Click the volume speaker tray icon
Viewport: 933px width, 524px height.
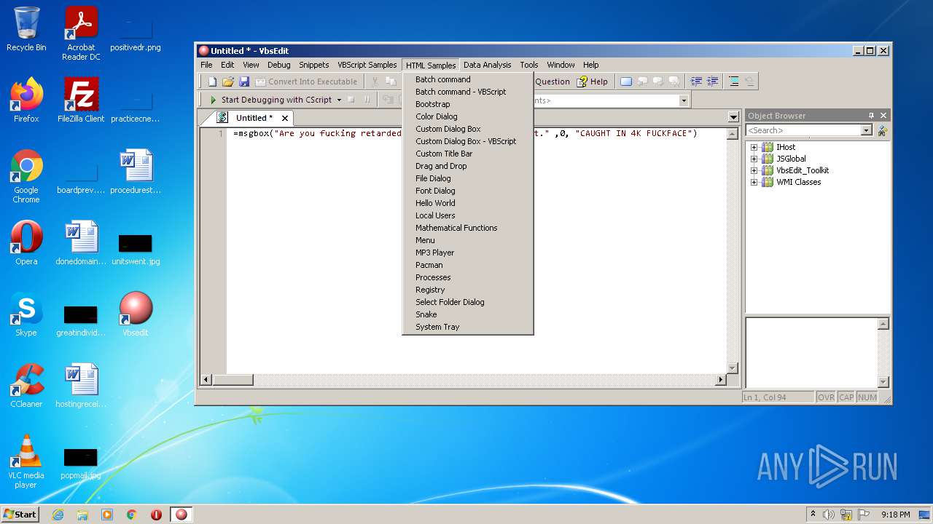click(829, 515)
